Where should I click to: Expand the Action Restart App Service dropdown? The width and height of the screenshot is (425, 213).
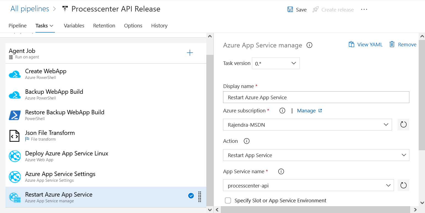[316, 155]
